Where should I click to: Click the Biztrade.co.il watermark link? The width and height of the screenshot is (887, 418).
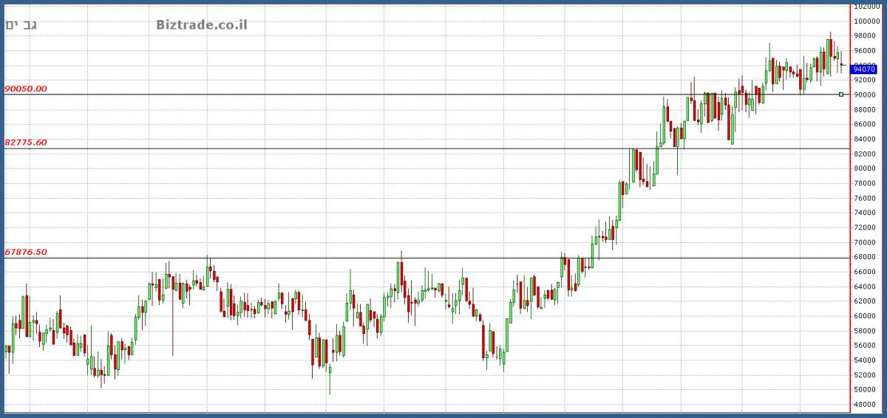[x=202, y=25]
